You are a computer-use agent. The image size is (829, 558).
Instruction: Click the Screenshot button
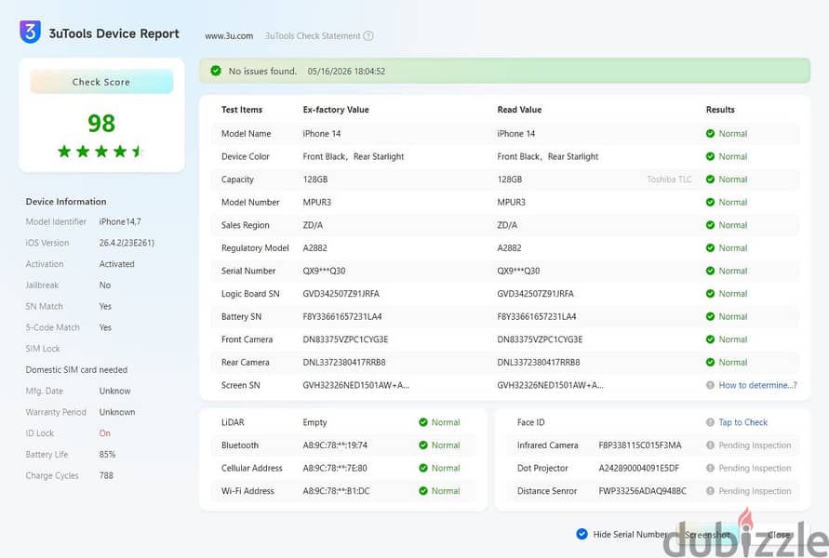pyautogui.click(x=707, y=535)
